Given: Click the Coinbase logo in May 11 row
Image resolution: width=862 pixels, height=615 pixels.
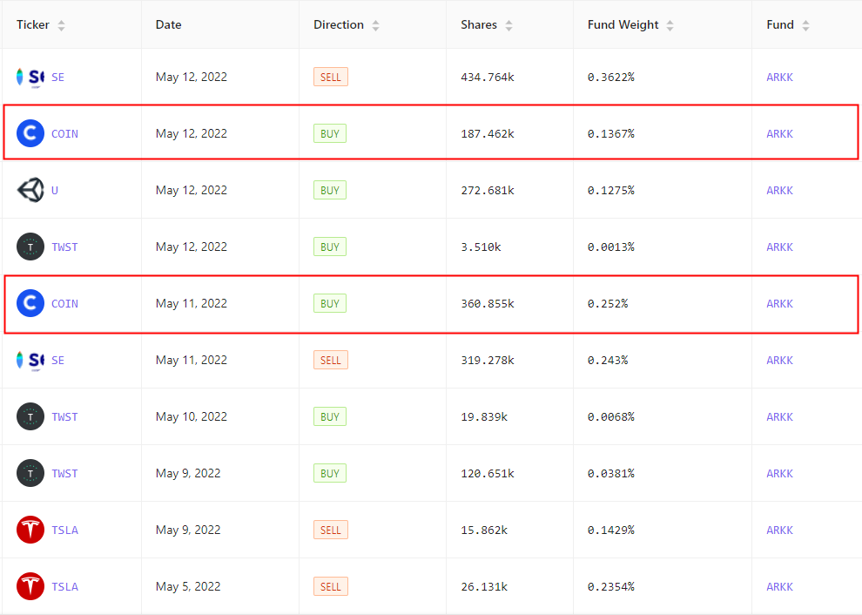Looking at the screenshot, I should 30,304.
